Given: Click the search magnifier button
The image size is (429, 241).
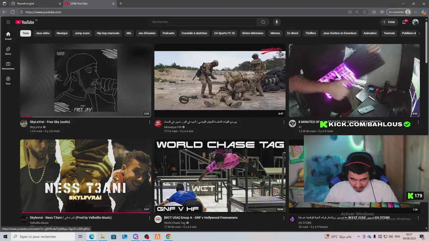Looking at the screenshot, I should click(x=263, y=22).
